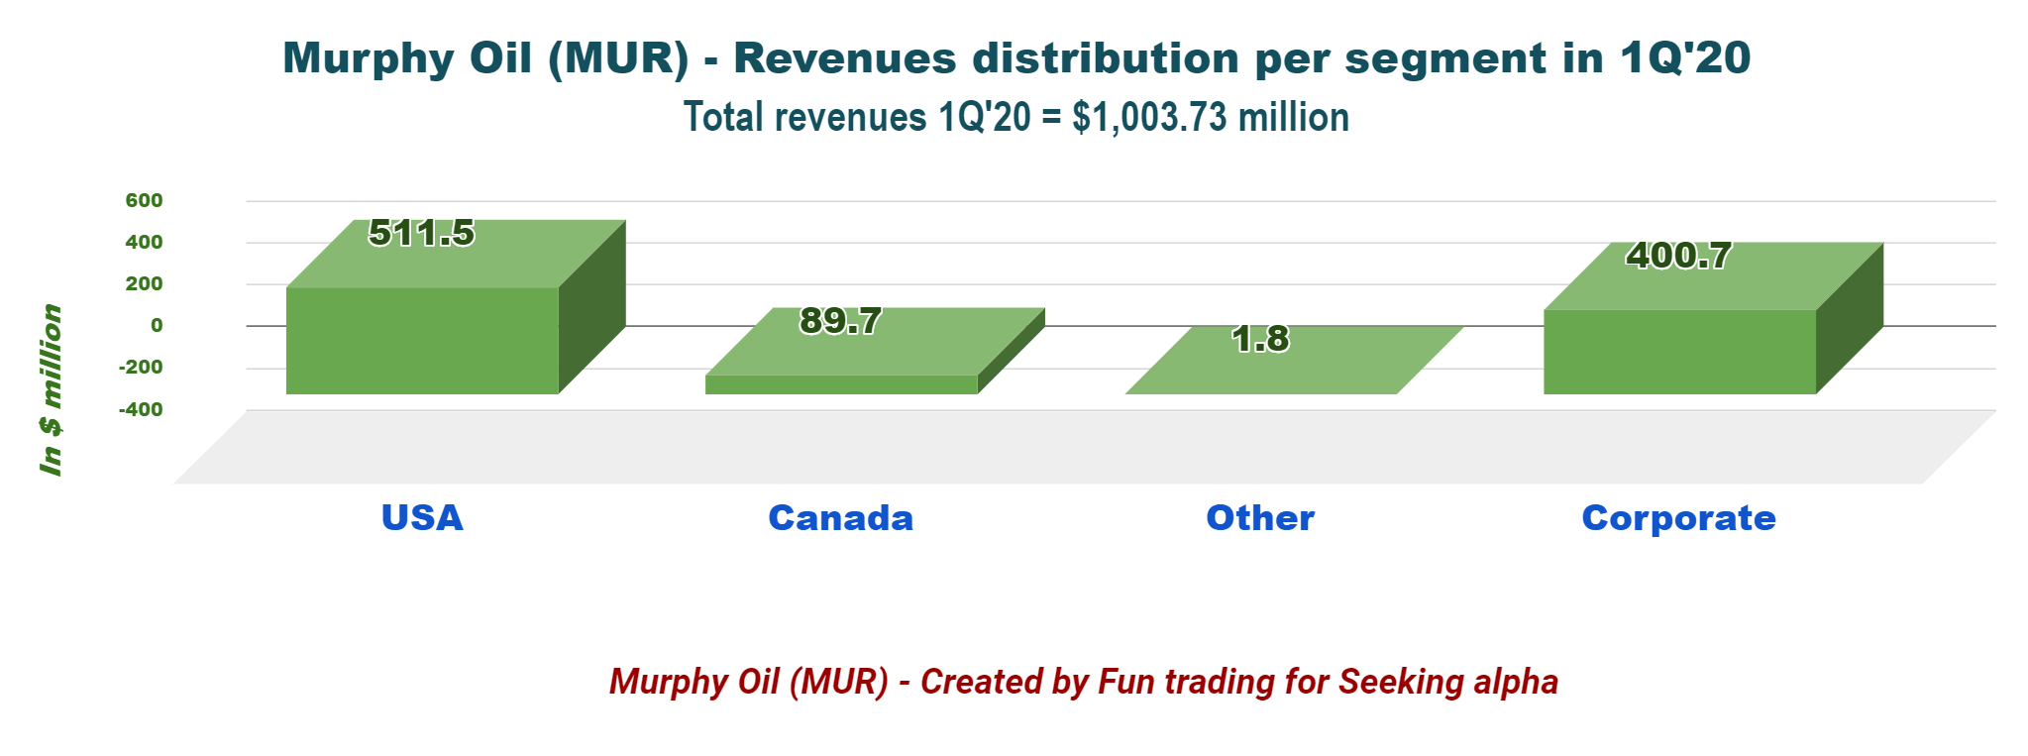The width and height of the screenshot is (2028, 756).
Task: Click the chart title 'Murphy Oil (MUR) - Revenues distribution'
Action: [1016, 57]
